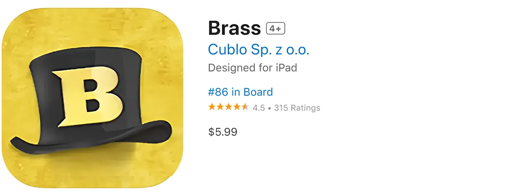This screenshot has width=527, height=196.
Task: Click the word Board in the ranking link
Action: 258,92
